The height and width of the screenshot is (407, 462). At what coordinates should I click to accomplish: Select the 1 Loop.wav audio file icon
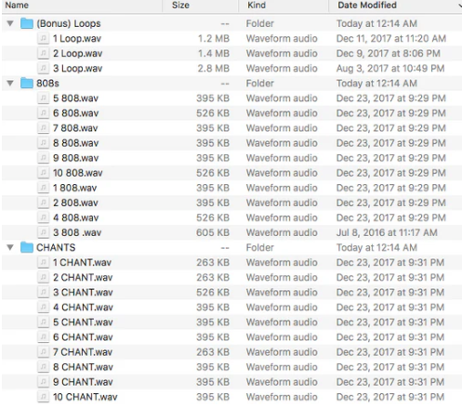click(43, 38)
